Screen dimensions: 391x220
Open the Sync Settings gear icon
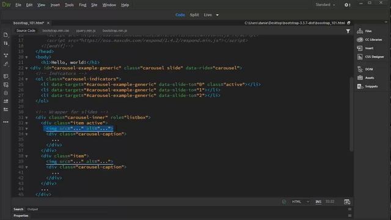347,5
